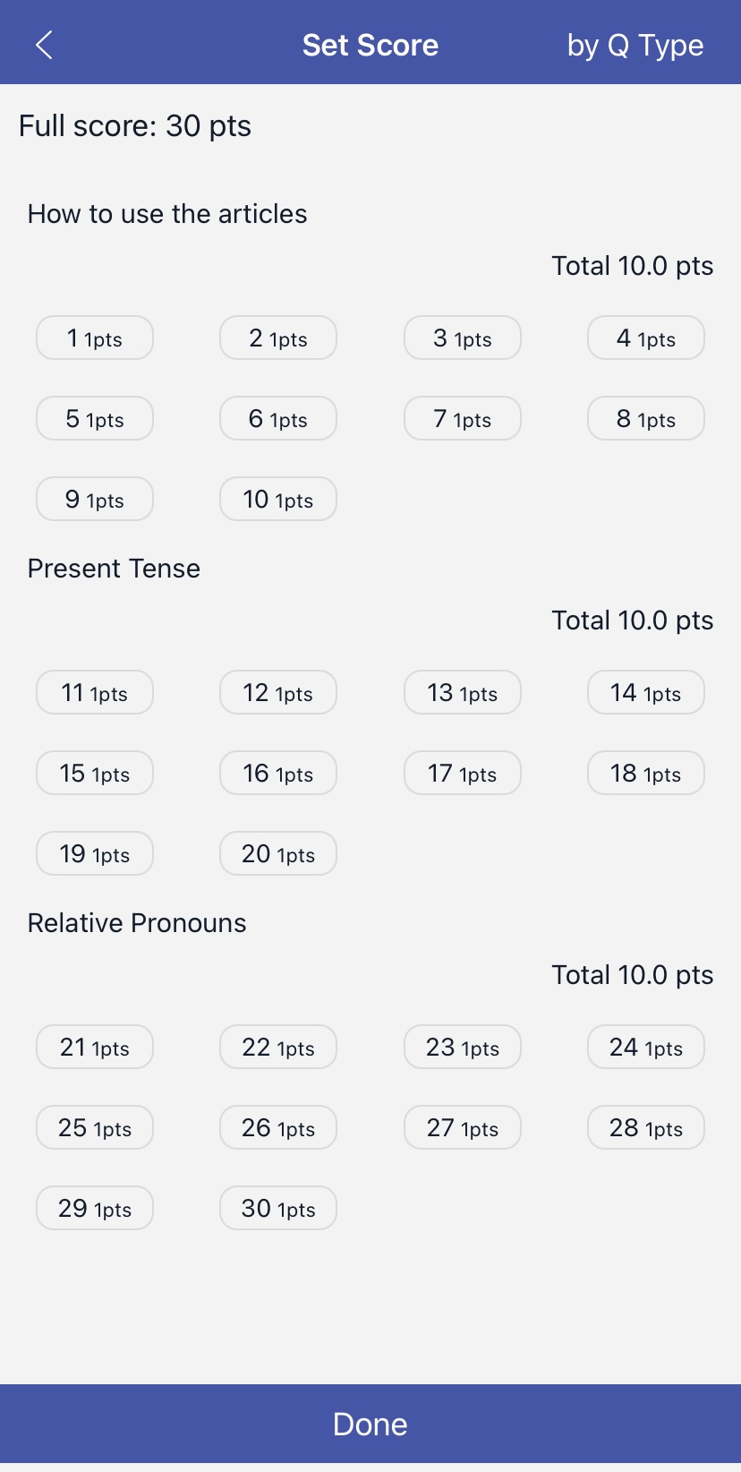Tap question 29 score box
This screenshot has height=1472, width=741.
click(95, 1209)
